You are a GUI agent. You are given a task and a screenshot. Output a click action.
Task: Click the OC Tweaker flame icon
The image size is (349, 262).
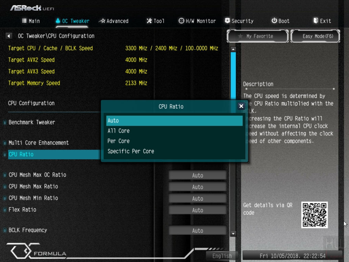[x=58, y=21]
